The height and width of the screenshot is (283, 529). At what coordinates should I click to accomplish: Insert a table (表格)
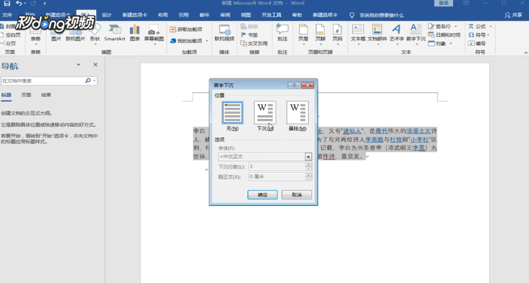35,34
